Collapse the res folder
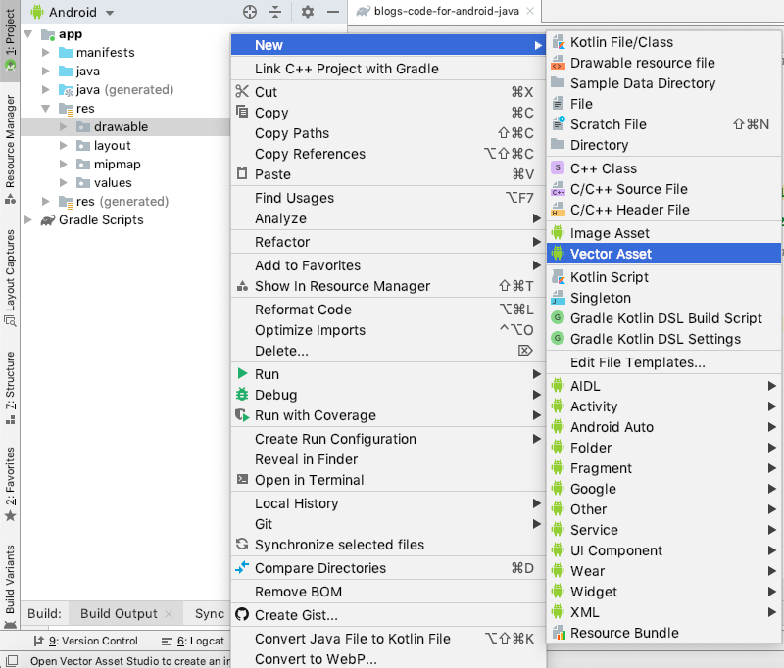This screenshot has height=668, width=784. (45, 109)
